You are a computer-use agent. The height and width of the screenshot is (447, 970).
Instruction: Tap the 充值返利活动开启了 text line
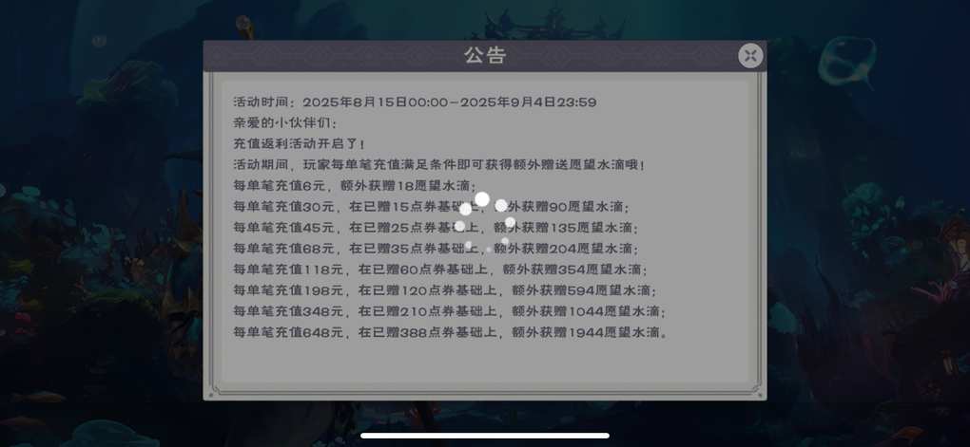point(300,144)
